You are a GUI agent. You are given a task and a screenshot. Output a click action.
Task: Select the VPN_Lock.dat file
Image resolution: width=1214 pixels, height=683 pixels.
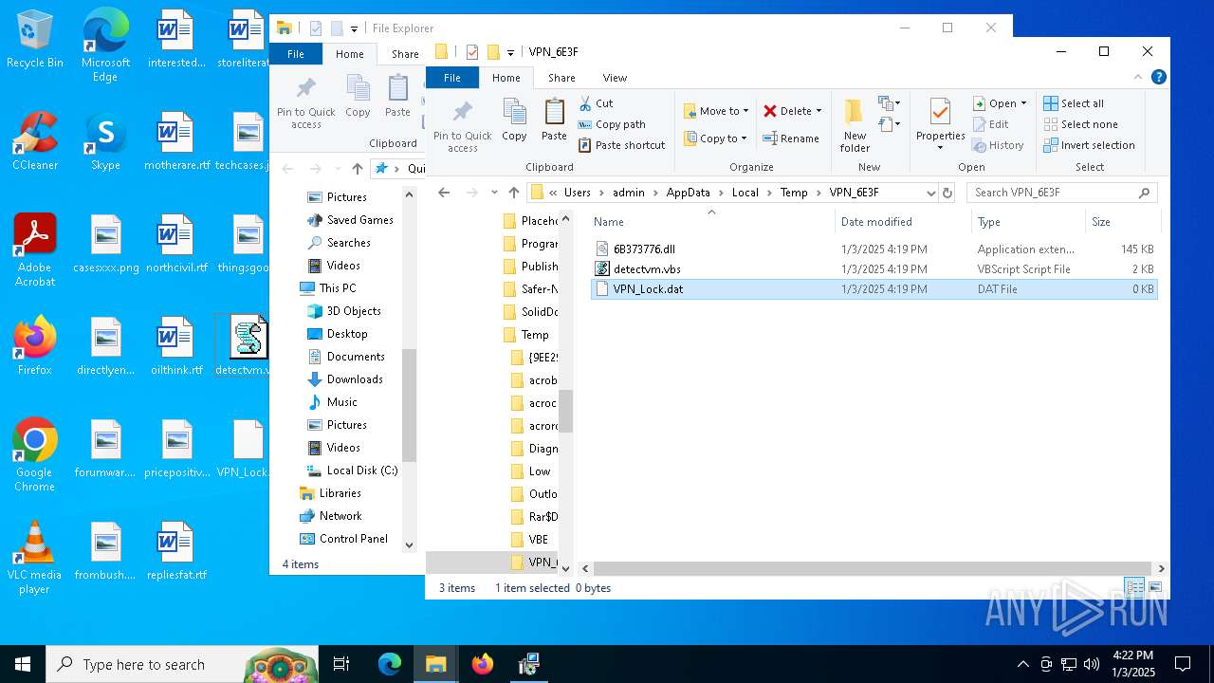coord(874,288)
